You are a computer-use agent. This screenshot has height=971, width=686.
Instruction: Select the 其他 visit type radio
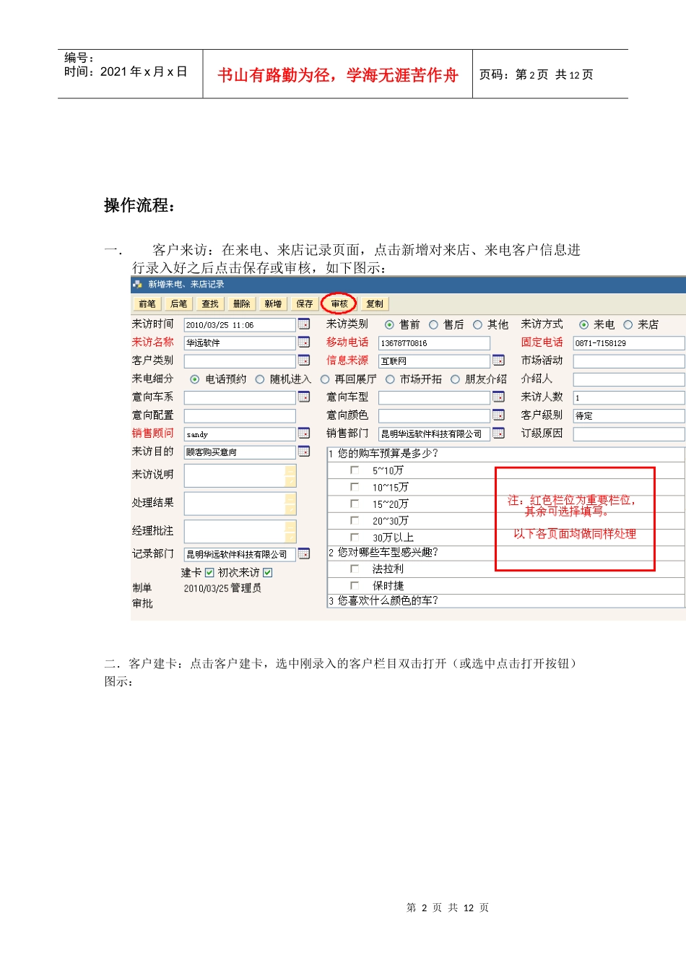478,325
